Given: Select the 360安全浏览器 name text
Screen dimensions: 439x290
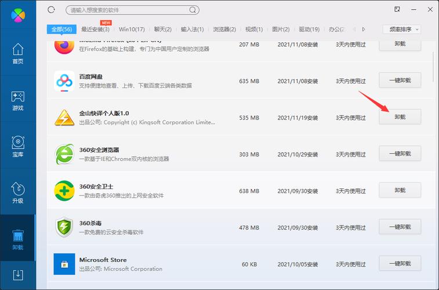Looking at the screenshot, I should (99, 150).
